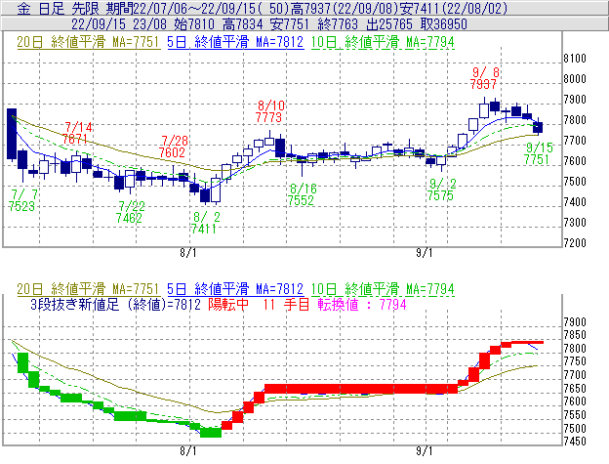Click the 7550 axis label on lower chart

575,414
